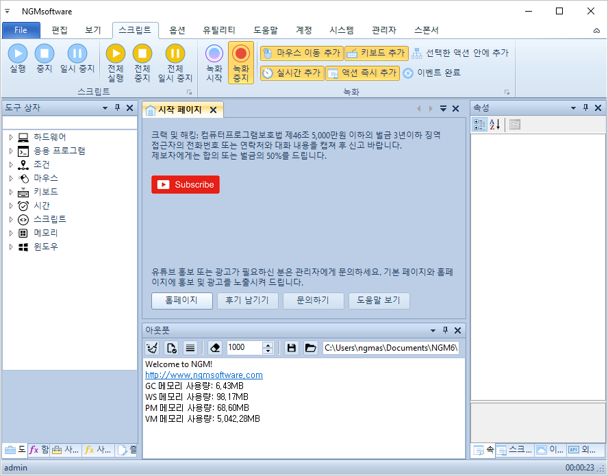608x476 pixels.
Task: Click the 홈페이지 button
Action: (x=182, y=301)
